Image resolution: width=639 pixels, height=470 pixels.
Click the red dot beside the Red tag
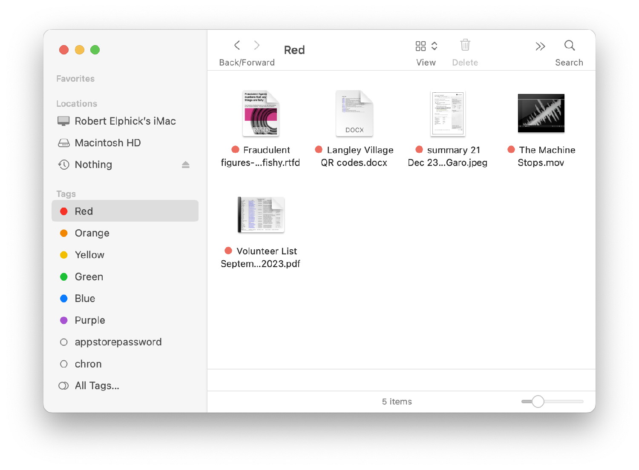[64, 211]
